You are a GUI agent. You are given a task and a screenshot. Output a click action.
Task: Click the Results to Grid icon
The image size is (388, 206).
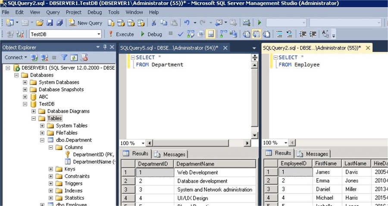(257, 34)
